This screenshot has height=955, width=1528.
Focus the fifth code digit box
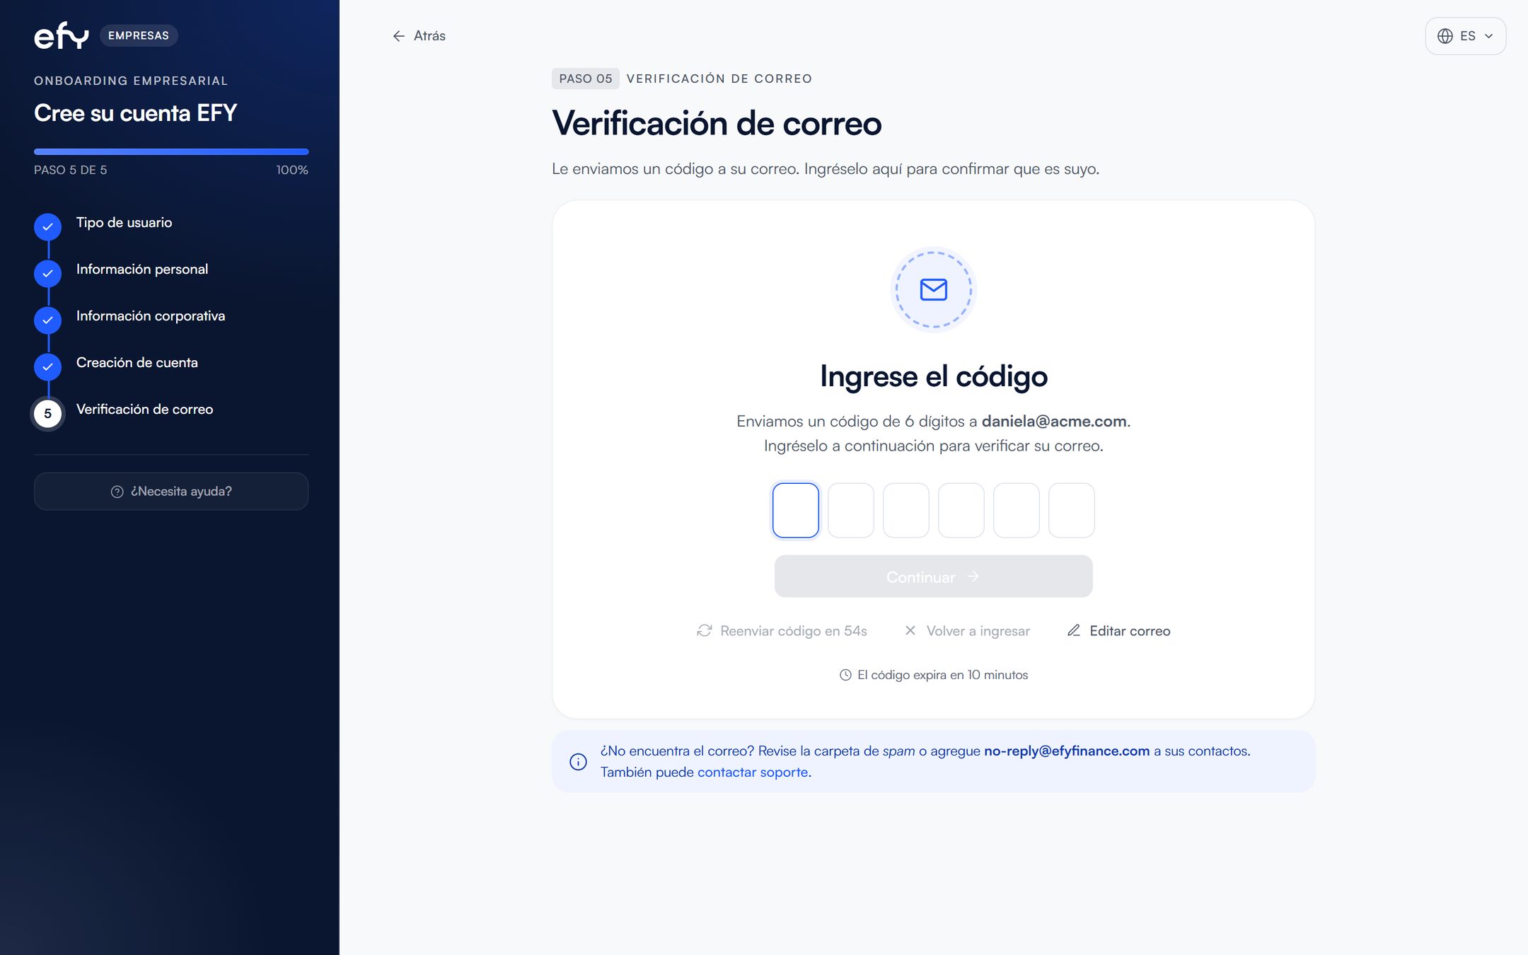coord(1017,510)
